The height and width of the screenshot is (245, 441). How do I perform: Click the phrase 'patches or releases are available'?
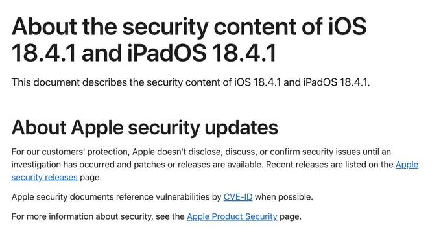tap(198, 165)
